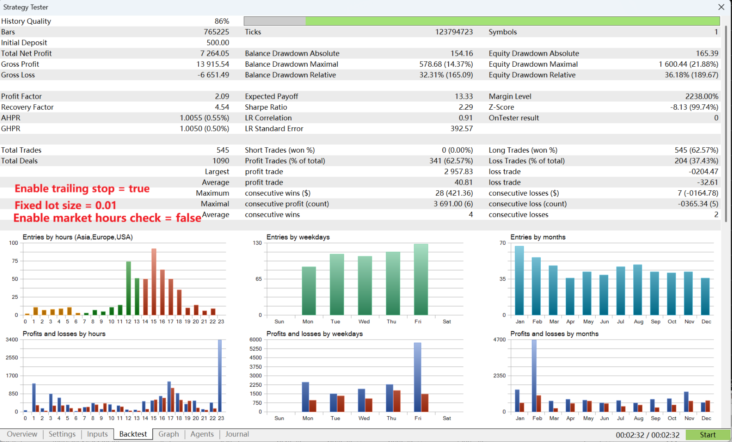Viewport: 732px width, 442px height.
Task: Close the Strategy Tester panel
Action: point(721,7)
